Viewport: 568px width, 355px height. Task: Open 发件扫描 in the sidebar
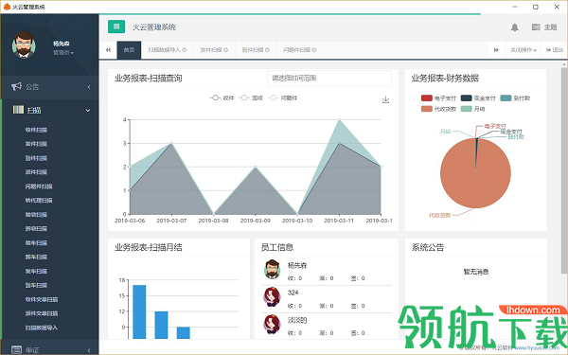pos(36,144)
